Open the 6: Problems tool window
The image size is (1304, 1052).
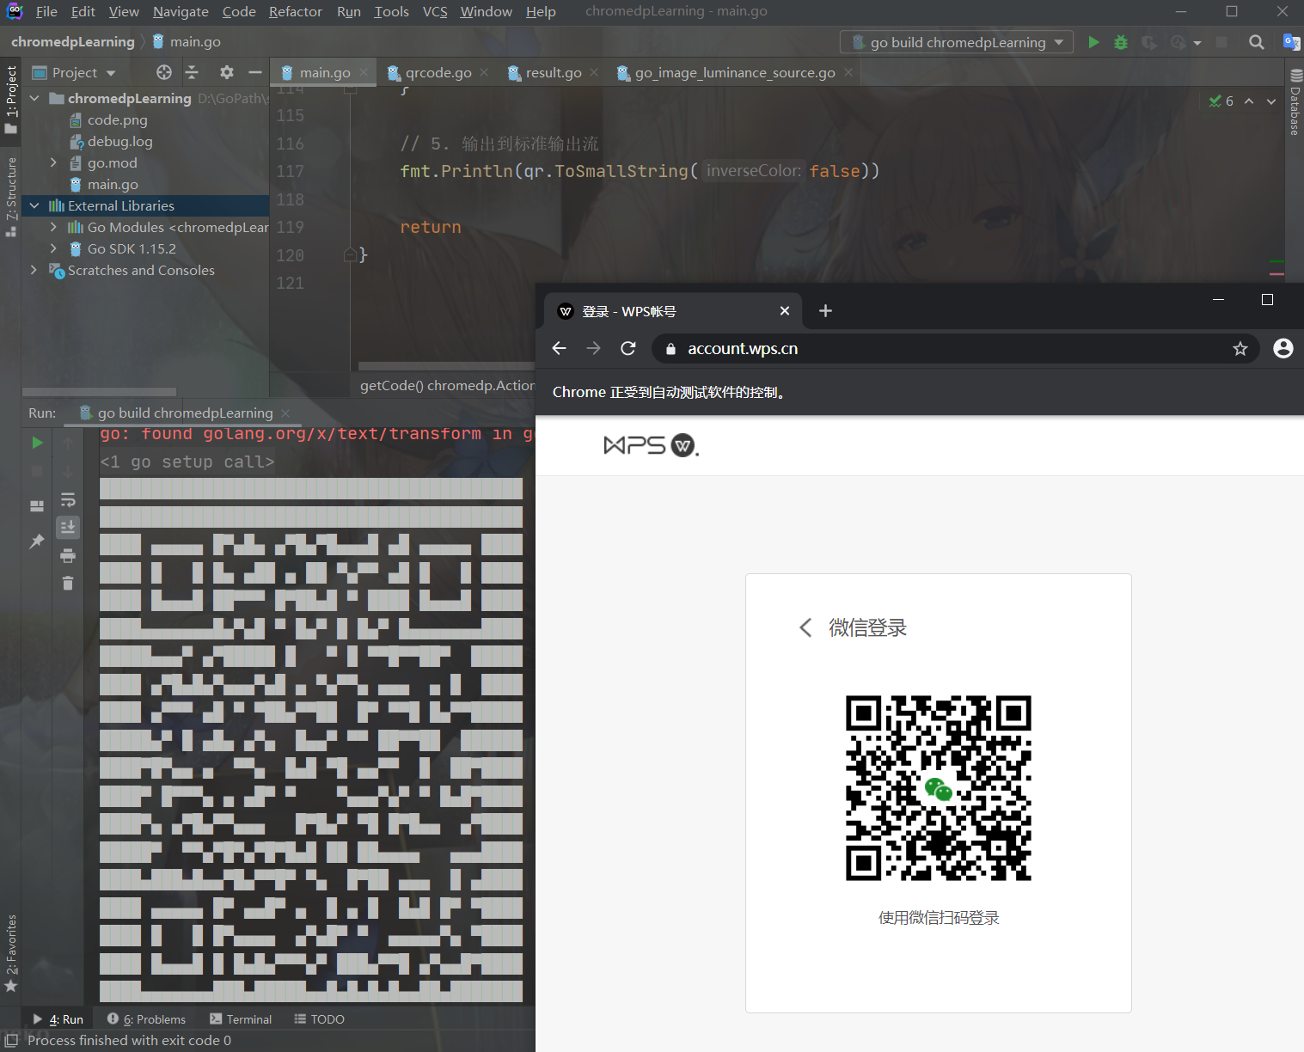pos(155,1018)
